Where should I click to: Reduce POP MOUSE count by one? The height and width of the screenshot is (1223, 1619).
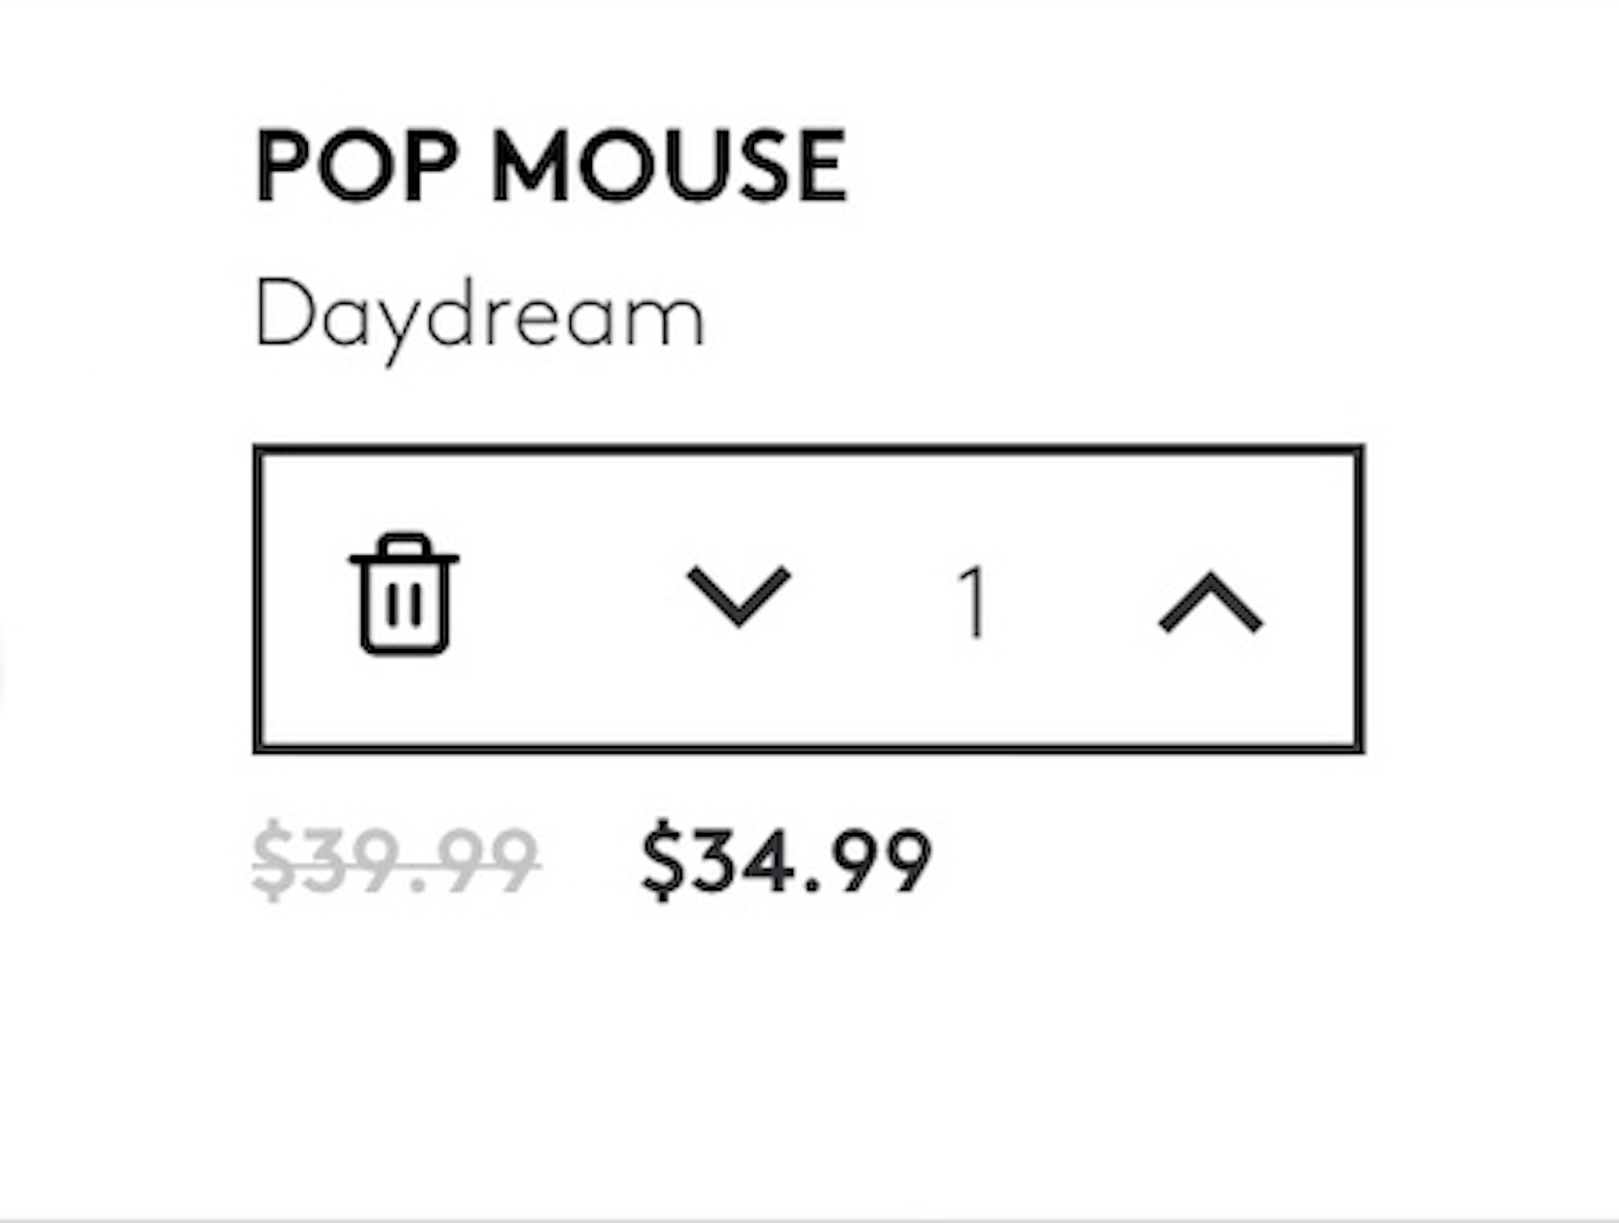pos(739,597)
